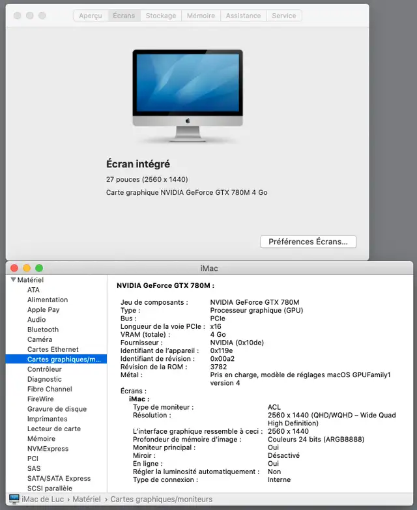Viewport: 417px width, 510px height.
Task: Choose FireWire in the sidebar
Action: point(40,399)
